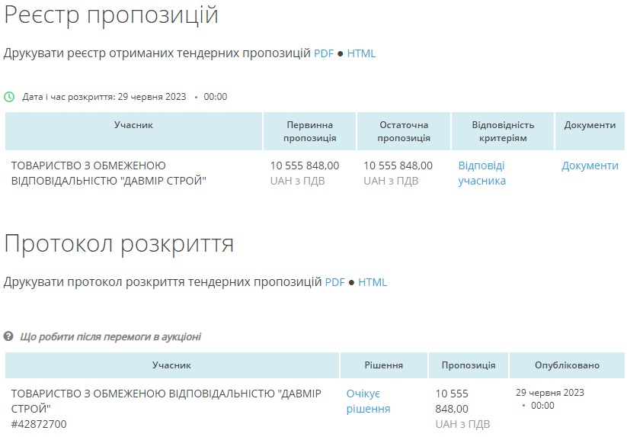Click the question mark help icon

pyautogui.click(x=8, y=336)
